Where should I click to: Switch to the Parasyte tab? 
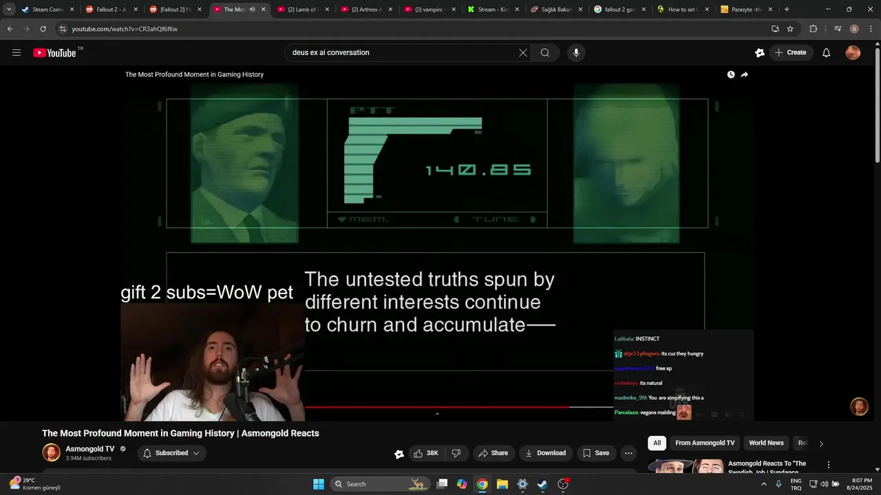click(x=747, y=10)
